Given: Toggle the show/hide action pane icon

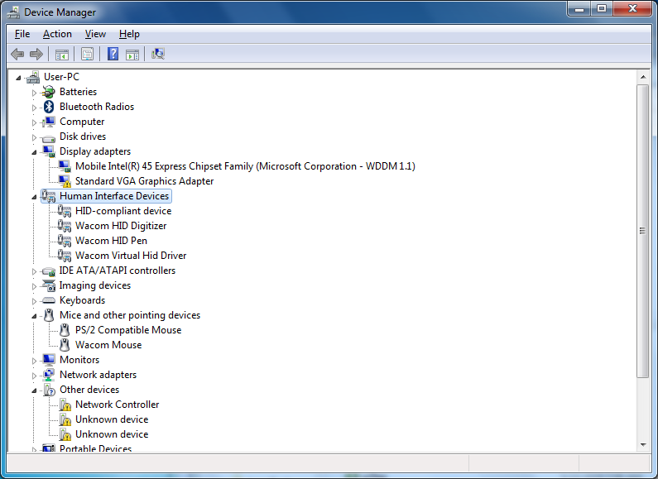Looking at the screenshot, I should [x=132, y=54].
